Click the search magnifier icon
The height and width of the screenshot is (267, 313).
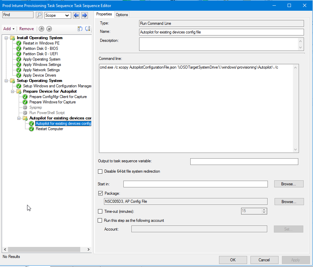[x=39, y=15]
